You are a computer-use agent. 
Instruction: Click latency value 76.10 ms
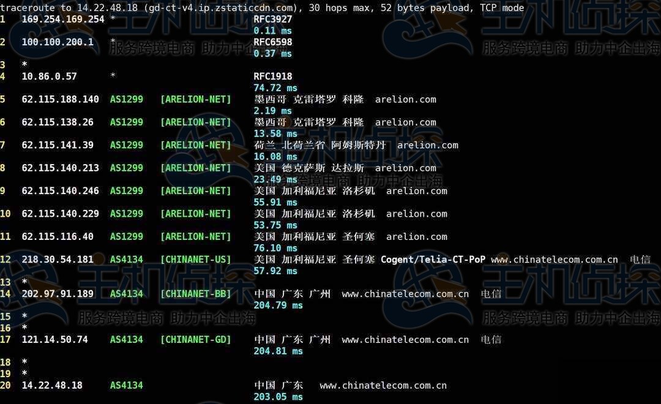[275, 248]
